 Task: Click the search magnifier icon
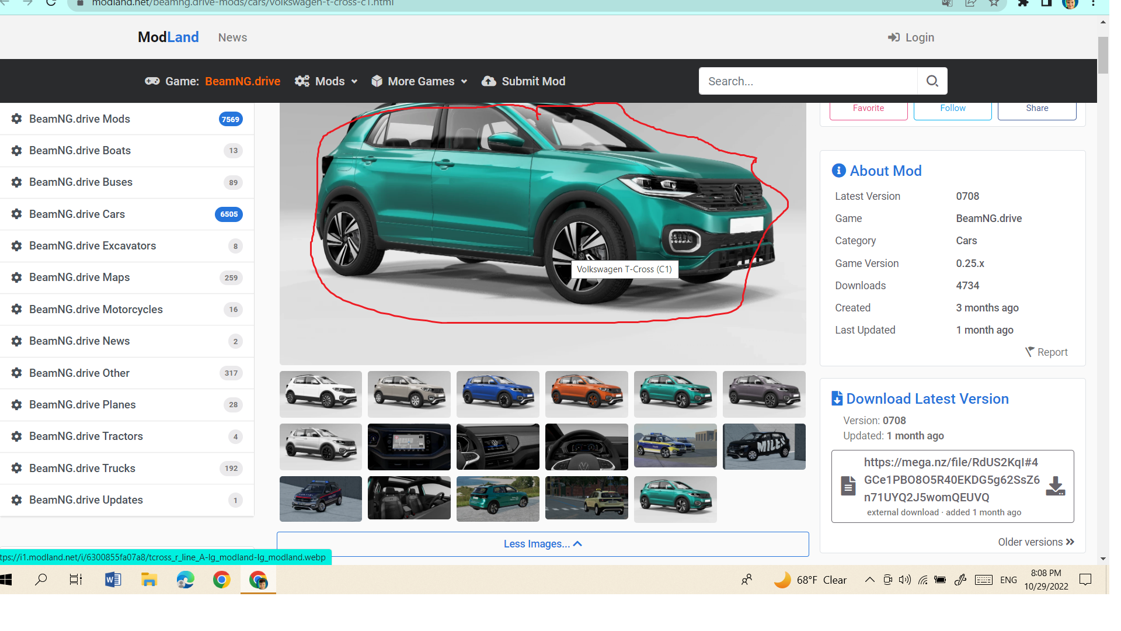932,81
